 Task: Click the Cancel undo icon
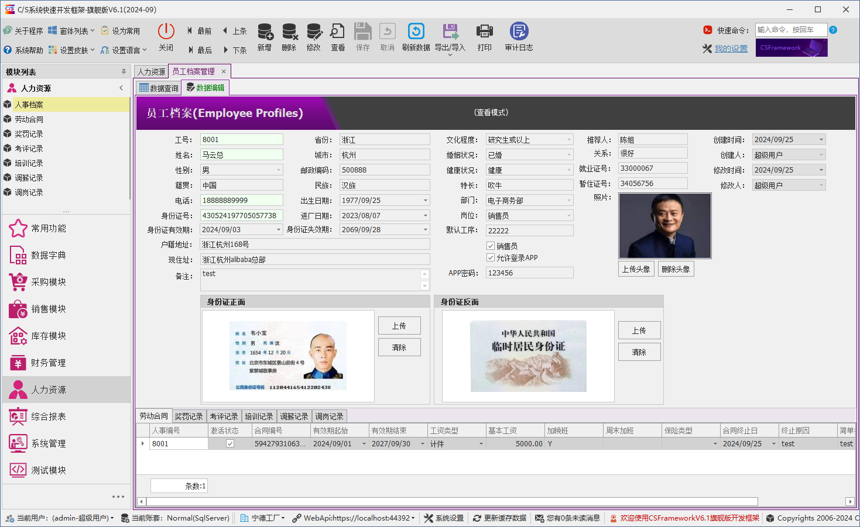point(388,31)
